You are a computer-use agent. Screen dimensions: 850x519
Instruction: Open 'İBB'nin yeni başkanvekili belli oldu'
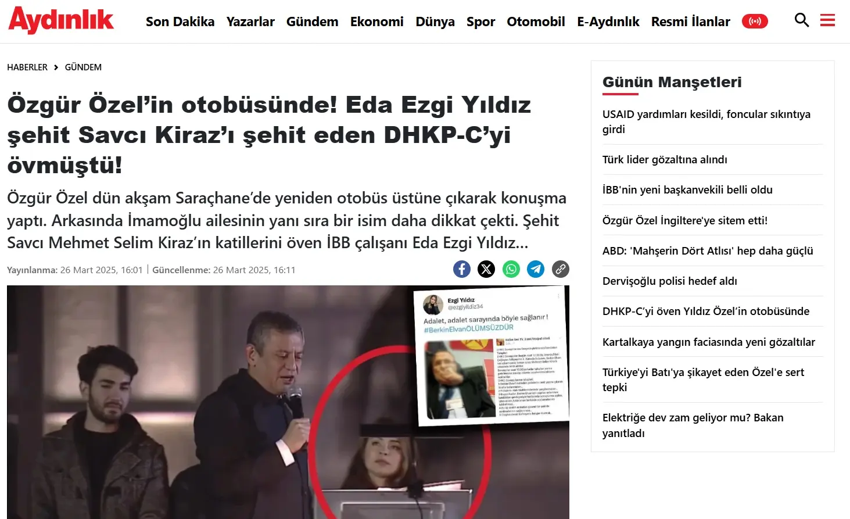point(687,189)
